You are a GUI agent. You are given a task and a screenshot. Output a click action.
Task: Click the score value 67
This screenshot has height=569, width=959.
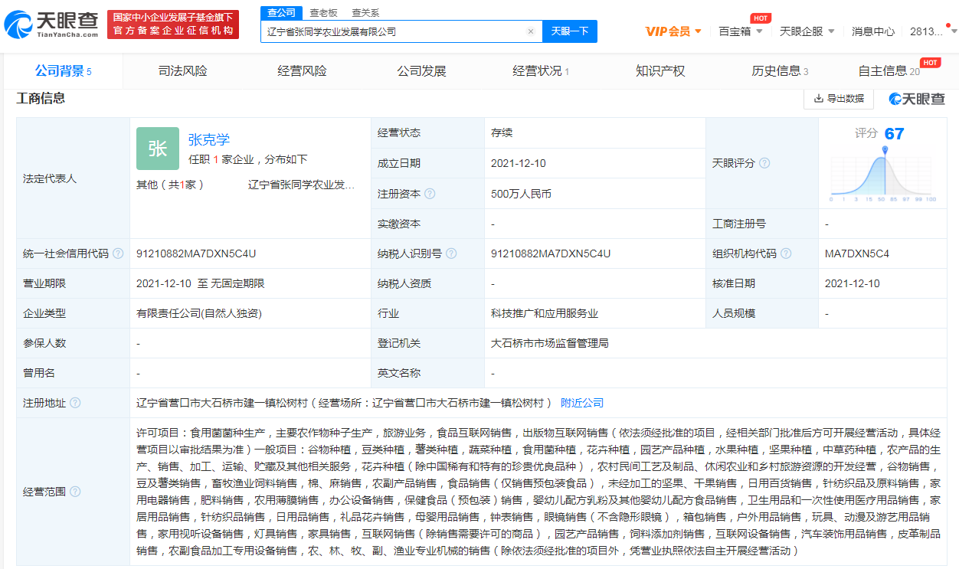tap(895, 134)
